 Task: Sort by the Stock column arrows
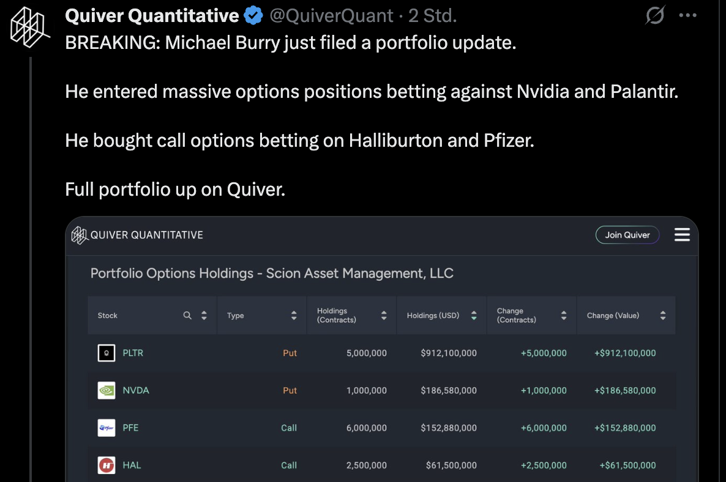point(204,316)
